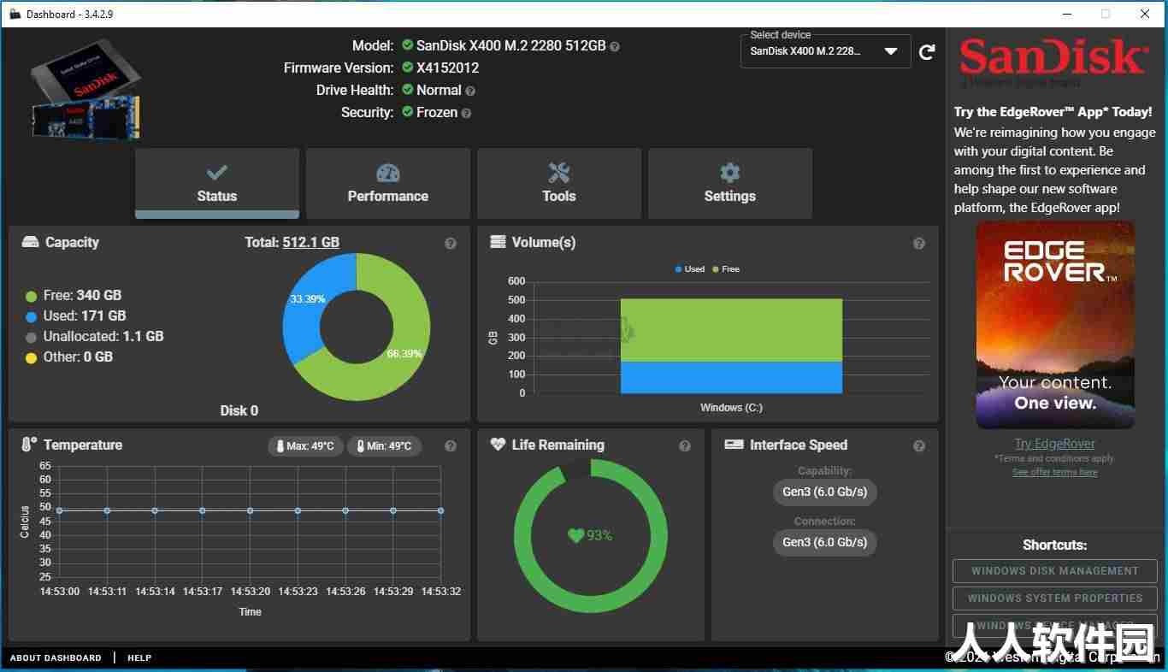Open Interface Speed help icon

919,446
